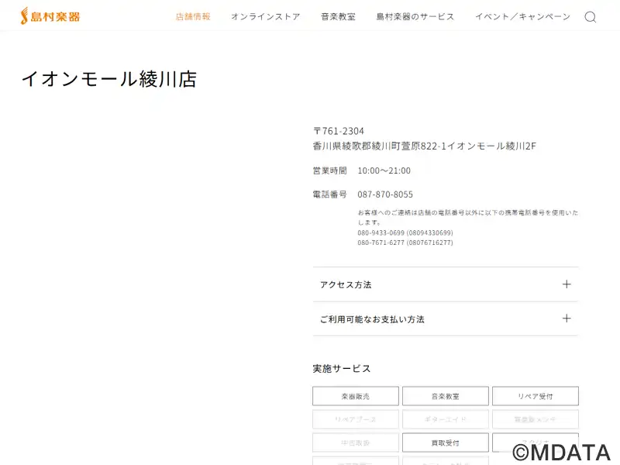This screenshot has width=620, height=465.
Task: Click the イオンモール綾川店 page heading
Action: pos(109,79)
